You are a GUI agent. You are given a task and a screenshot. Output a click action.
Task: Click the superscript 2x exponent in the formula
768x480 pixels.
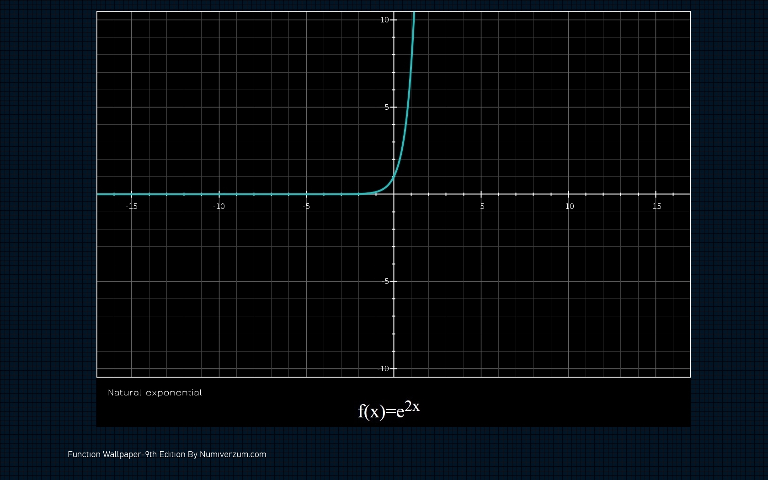point(412,406)
